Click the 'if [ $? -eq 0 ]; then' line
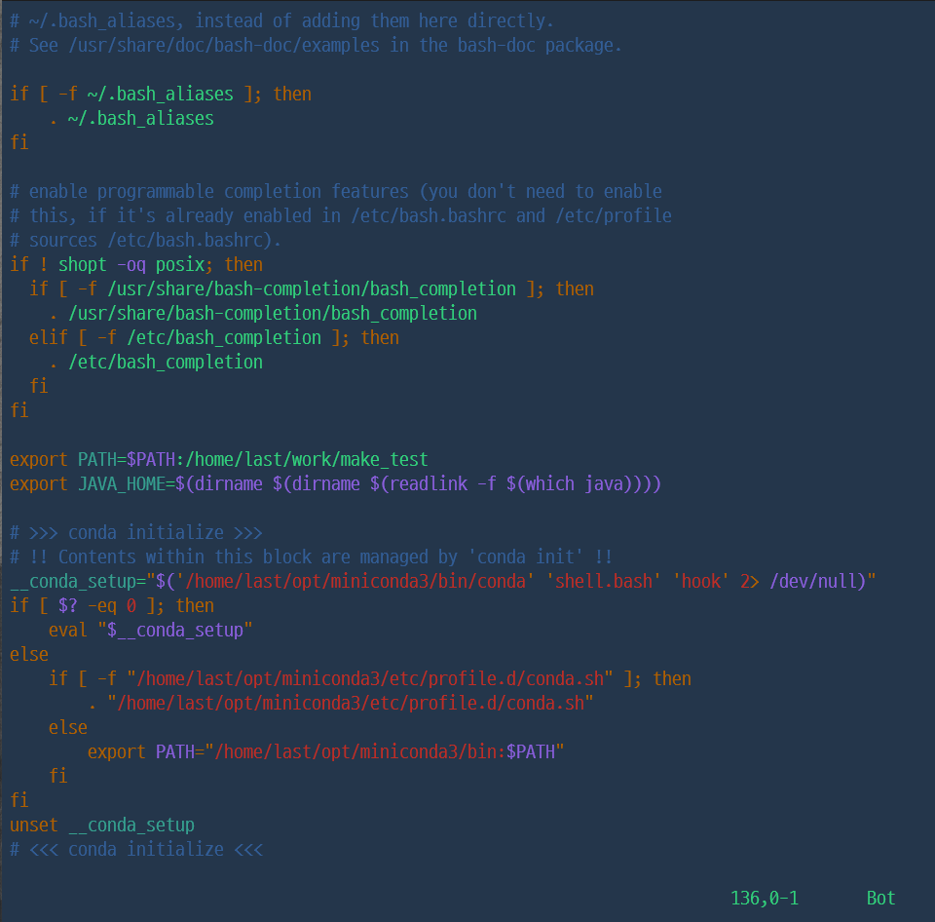Screen dimensions: 935x922 pos(112,605)
